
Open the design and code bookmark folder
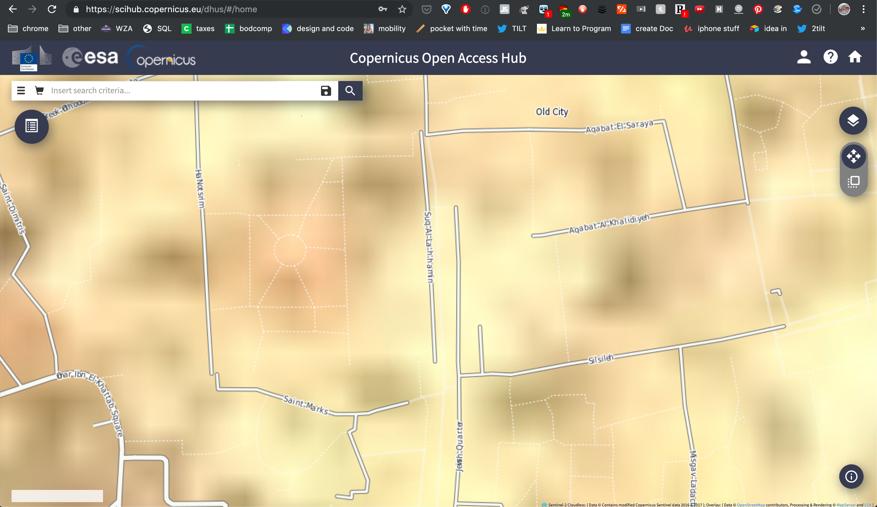coord(318,29)
